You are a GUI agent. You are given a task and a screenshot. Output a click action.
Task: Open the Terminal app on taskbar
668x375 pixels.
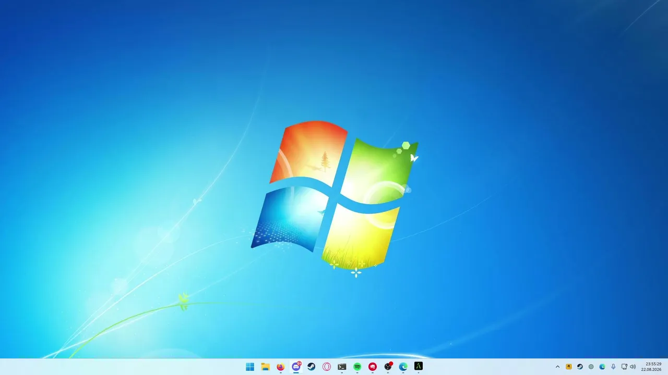pyautogui.click(x=342, y=367)
